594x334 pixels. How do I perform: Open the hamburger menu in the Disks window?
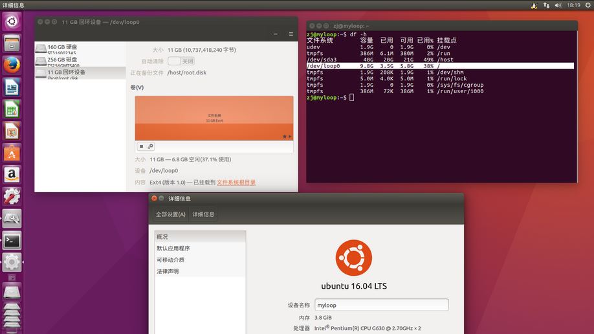[x=291, y=34]
